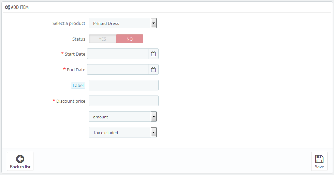Open the amount discount type dropdown
Screen dimensions: 334x175
point(123,117)
